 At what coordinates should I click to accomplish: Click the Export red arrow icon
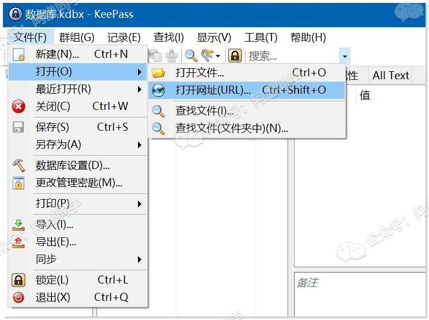(x=18, y=242)
